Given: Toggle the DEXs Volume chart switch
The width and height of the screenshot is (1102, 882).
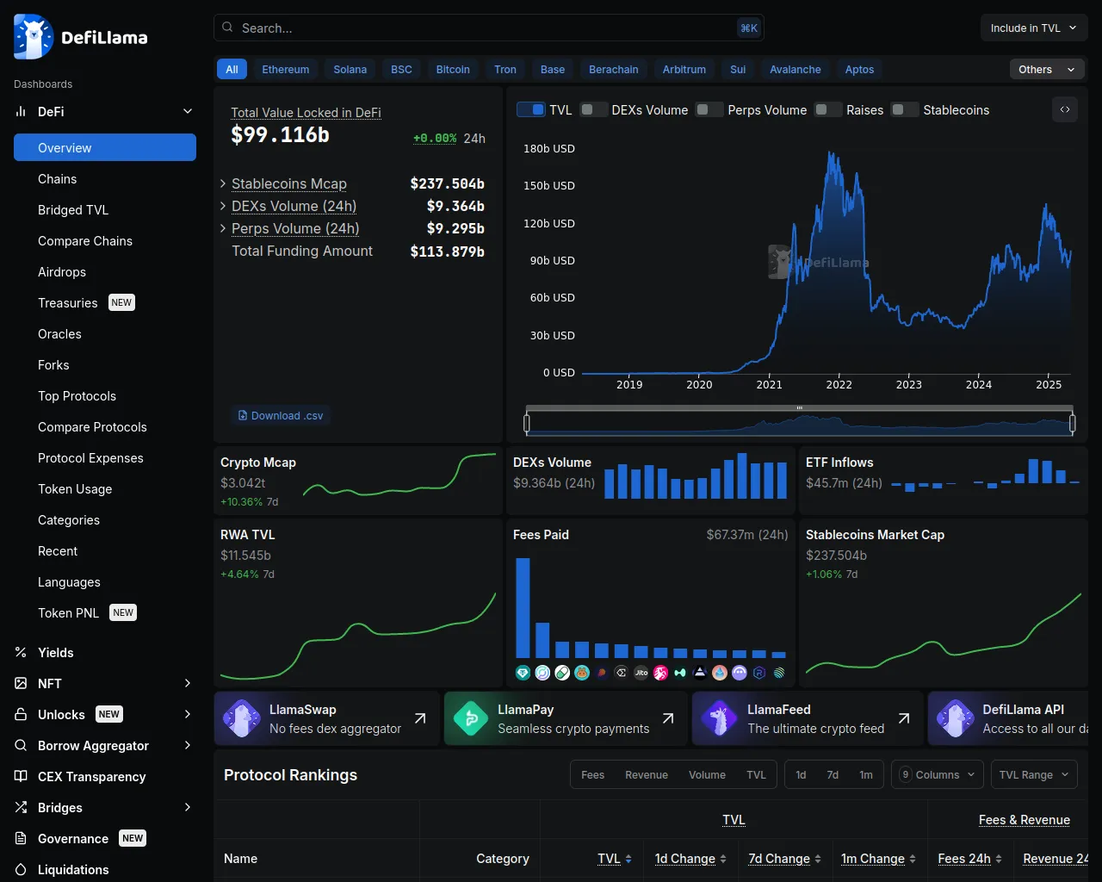Looking at the screenshot, I should [593, 110].
